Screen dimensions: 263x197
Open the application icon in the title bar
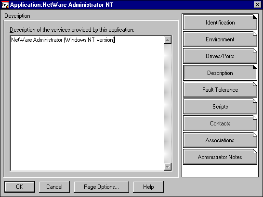pos(5,5)
